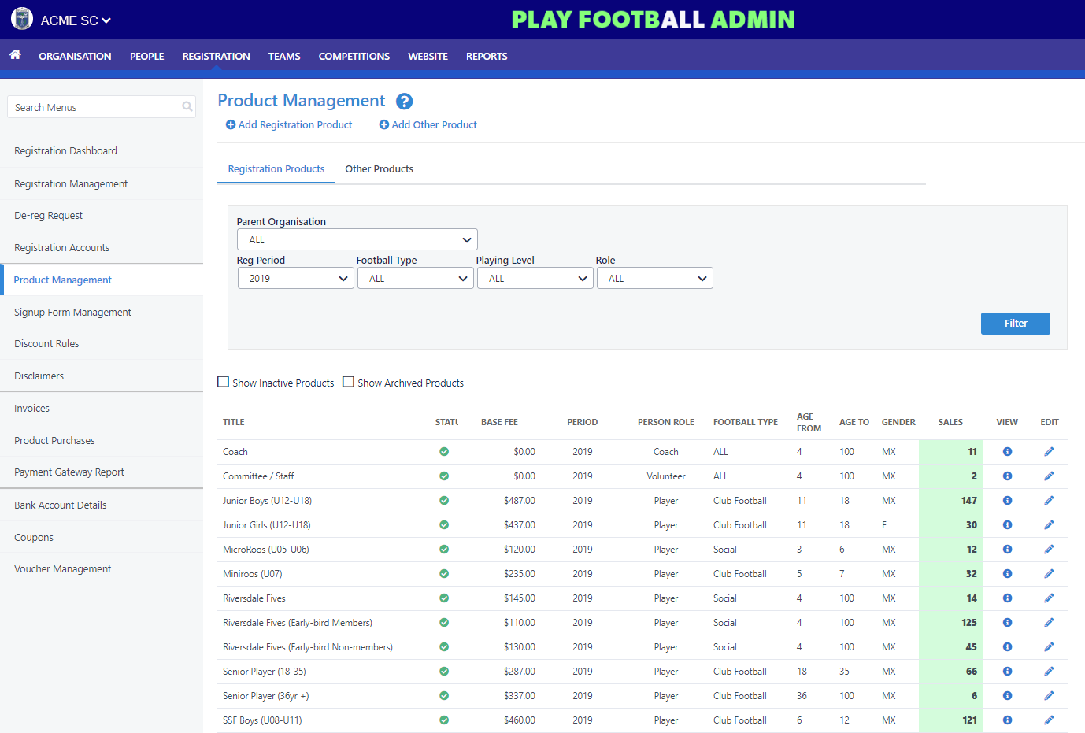Open the COMPETITIONS menu
This screenshot has height=733, width=1085.
tap(354, 56)
